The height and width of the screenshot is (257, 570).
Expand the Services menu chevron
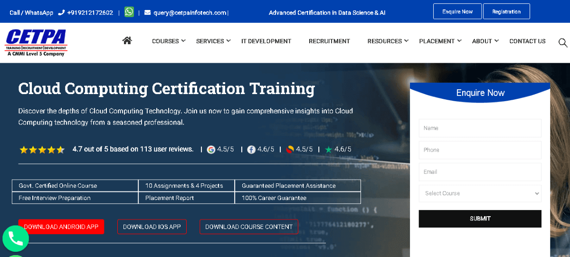[228, 41]
